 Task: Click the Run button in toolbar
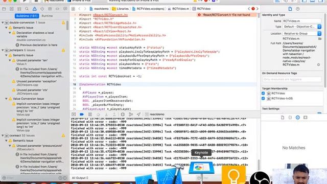click(x=25, y=1)
